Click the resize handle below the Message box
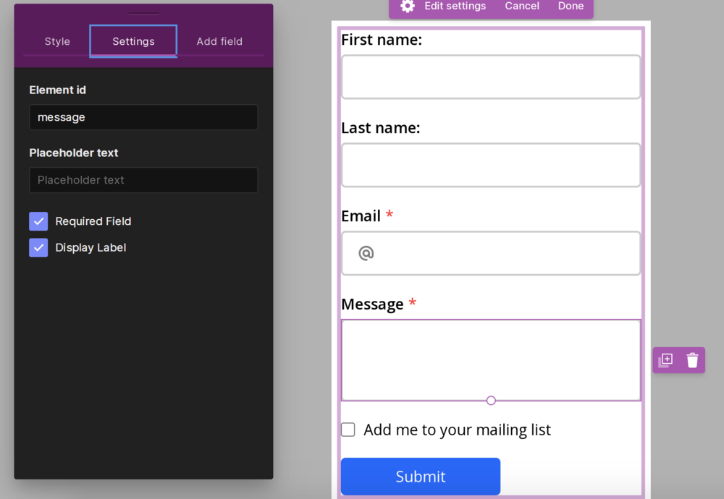 [x=491, y=401]
